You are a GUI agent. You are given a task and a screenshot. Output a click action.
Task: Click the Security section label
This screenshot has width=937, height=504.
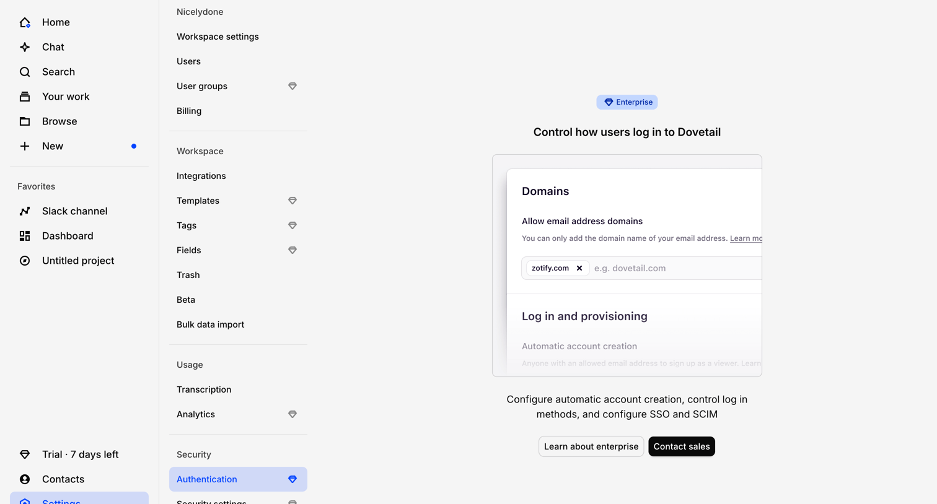pyautogui.click(x=193, y=454)
